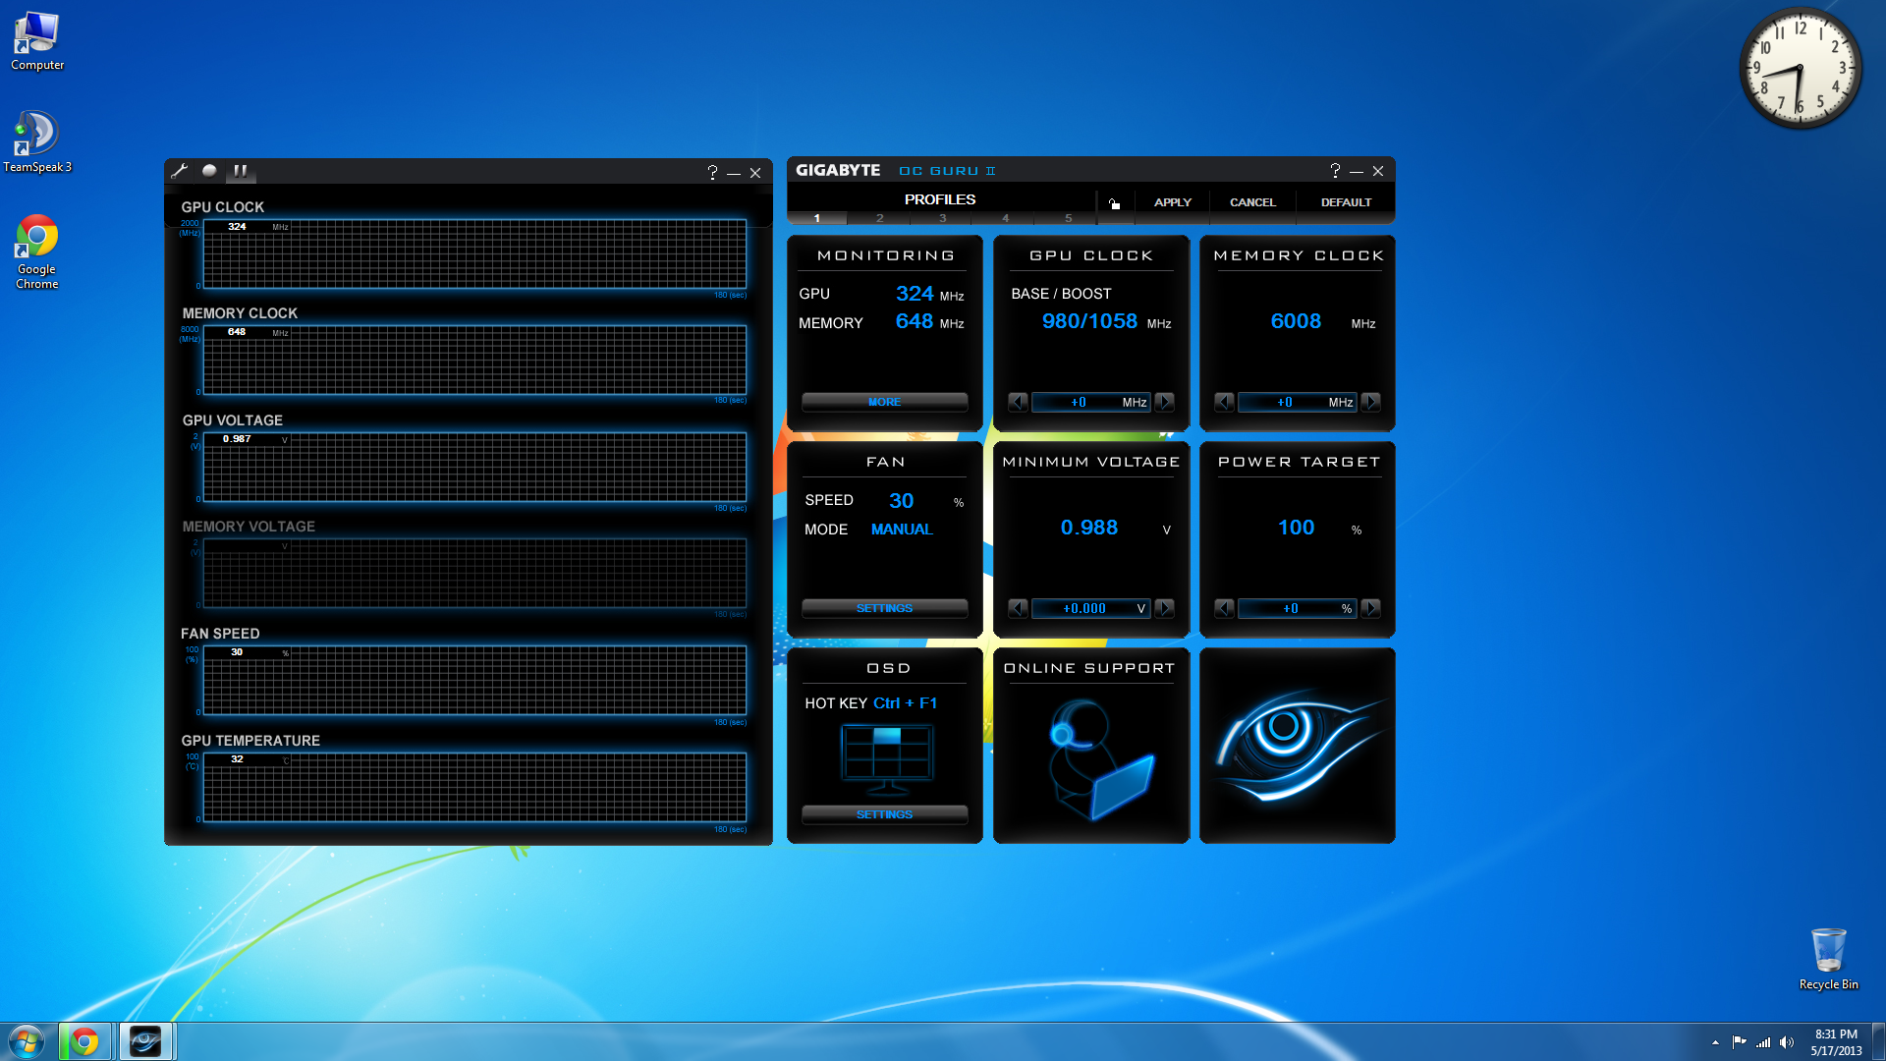Switch to profile tab 4
Image resolution: width=1886 pixels, height=1061 pixels.
click(x=1005, y=218)
